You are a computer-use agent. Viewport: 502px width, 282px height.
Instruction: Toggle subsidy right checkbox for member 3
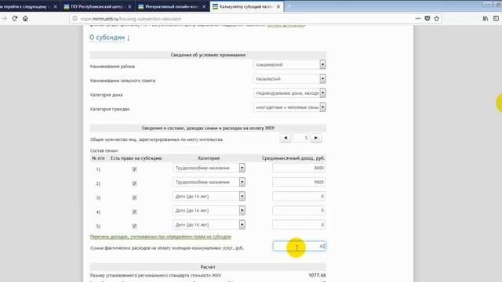(x=134, y=197)
